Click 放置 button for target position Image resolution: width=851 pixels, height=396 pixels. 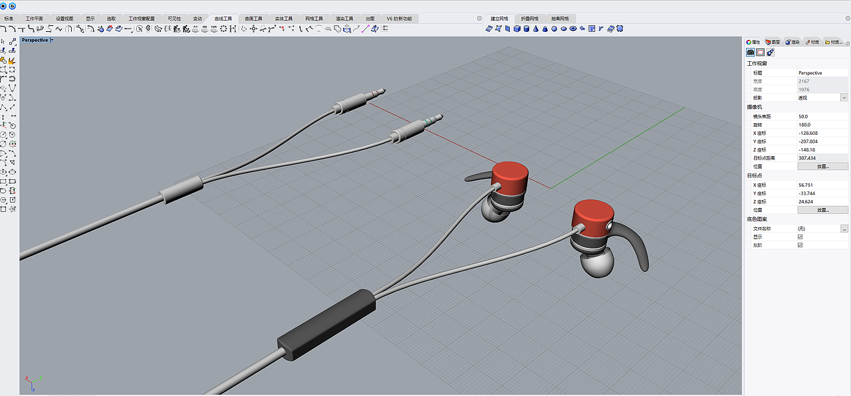pyautogui.click(x=823, y=210)
